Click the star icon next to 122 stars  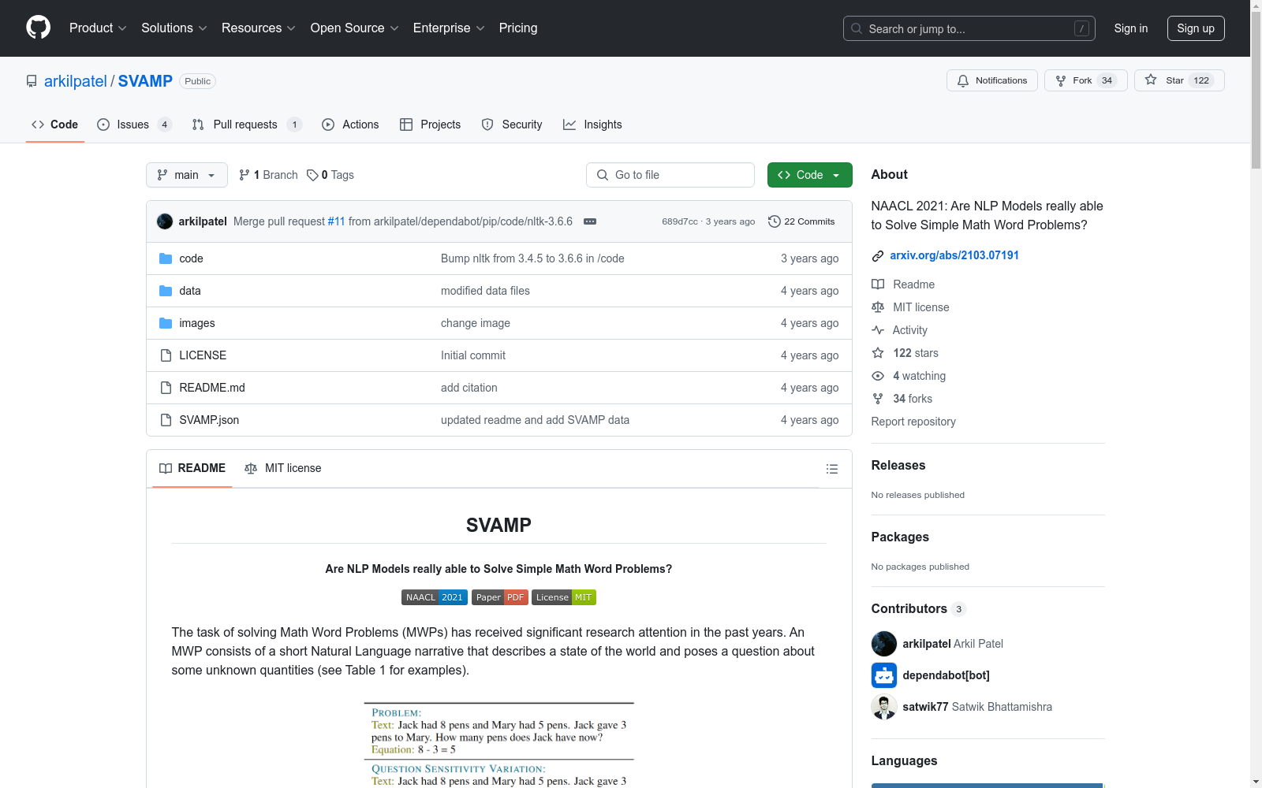point(877,353)
